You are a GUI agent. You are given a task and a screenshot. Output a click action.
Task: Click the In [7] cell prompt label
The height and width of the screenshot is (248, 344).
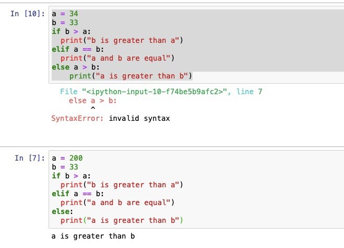coord(30,158)
